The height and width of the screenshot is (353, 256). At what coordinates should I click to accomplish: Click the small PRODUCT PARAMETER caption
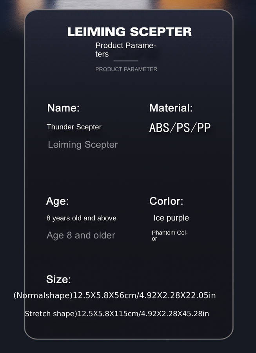(126, 69)
